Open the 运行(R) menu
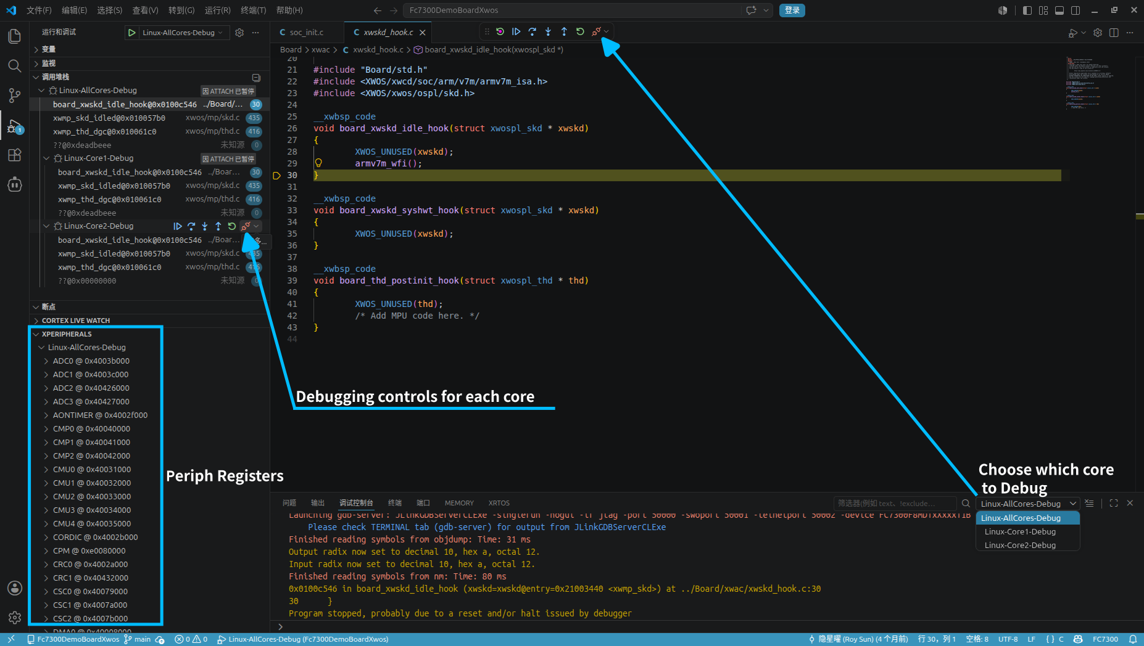This screenshot has width=1144, height=646. pos(217,10)
